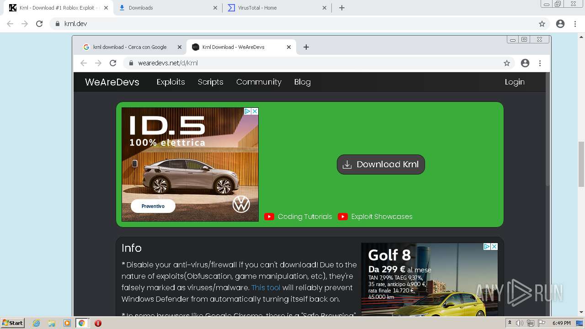Close the ID.5 ad with X icon
The height and width of the screenshot is (329, 585).
click(x=255, y=111)
